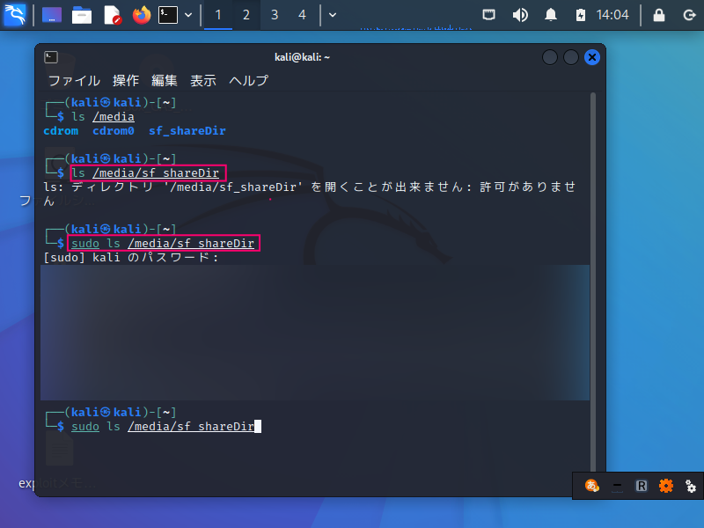The image size is (704, 528).
Task: Open the network status icon
Action: click(488, 15)
